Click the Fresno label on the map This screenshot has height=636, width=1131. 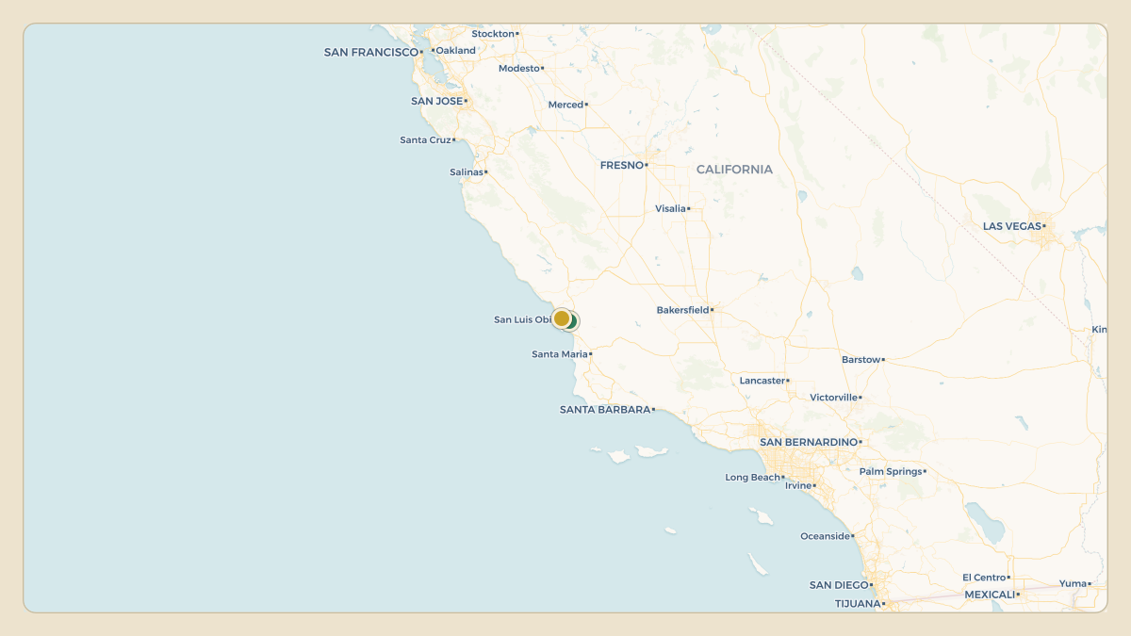pos(622,165)
